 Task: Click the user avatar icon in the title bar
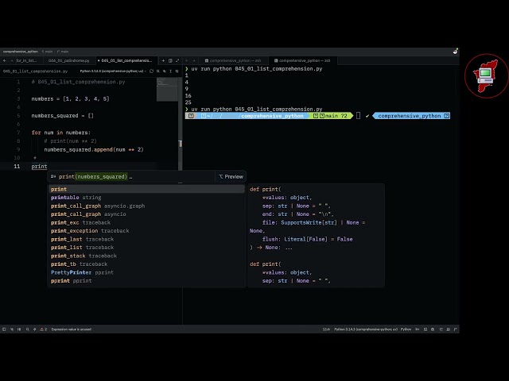[x=456, y=51]
